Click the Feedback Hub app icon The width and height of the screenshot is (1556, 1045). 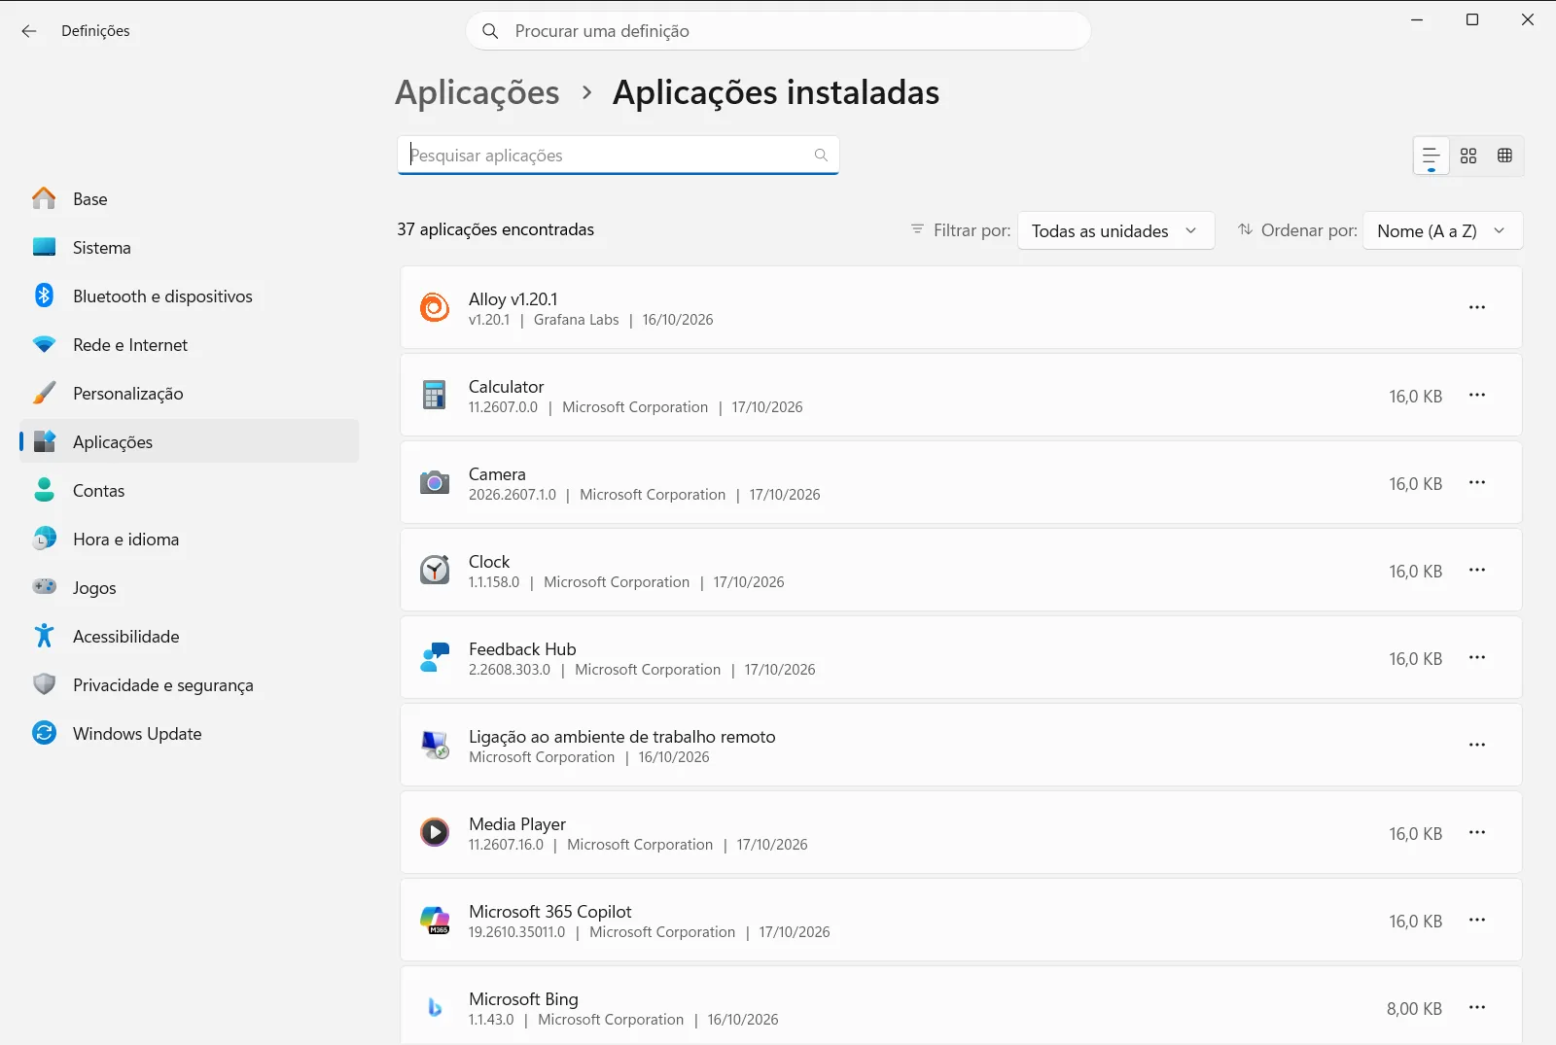435,657
